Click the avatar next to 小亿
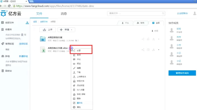 [172, 62]
